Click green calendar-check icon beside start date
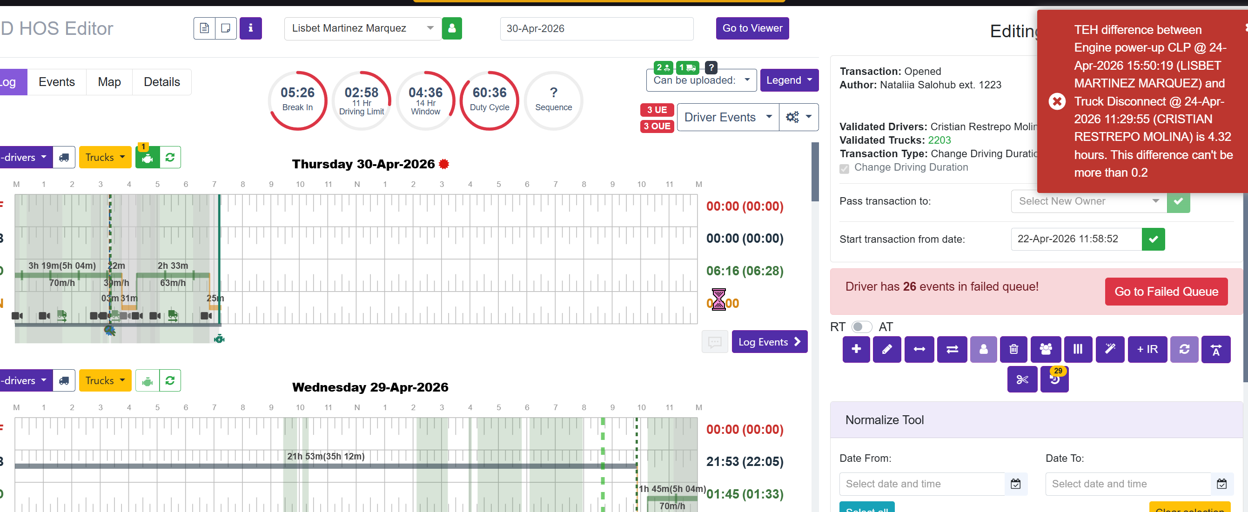This screenshot has width=1248, height=512. [x=1153, y=239]
